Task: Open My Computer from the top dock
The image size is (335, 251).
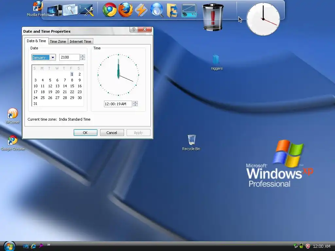Action: [x=55, y=10]
